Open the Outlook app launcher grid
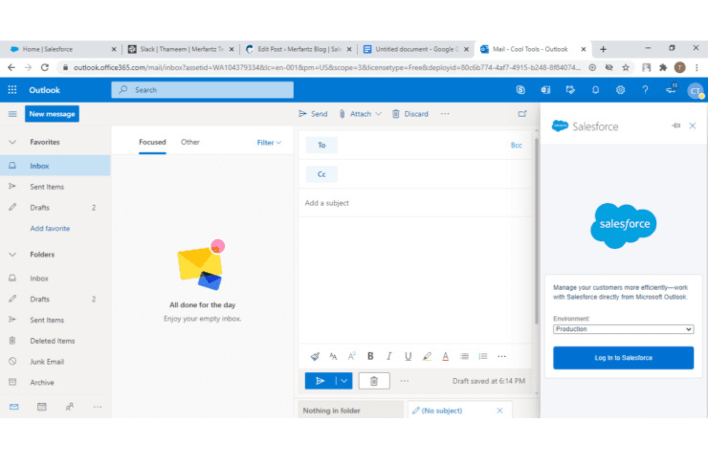The width and height of the screenshot is (708, 472). point(12,90)
